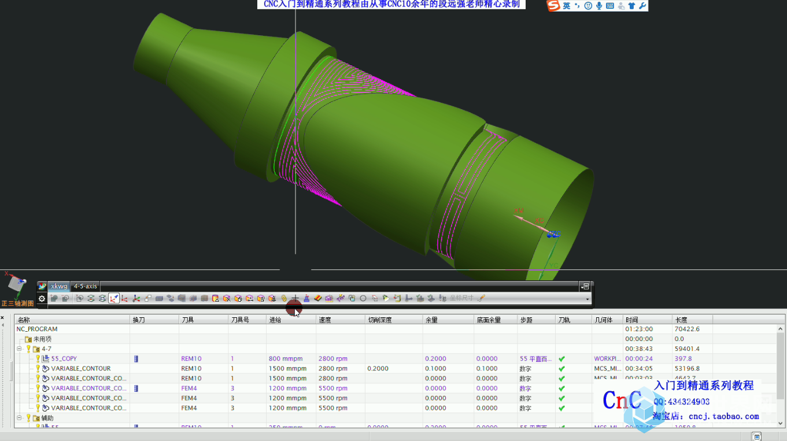Switch to the xkwg tab

coord(58,286)
